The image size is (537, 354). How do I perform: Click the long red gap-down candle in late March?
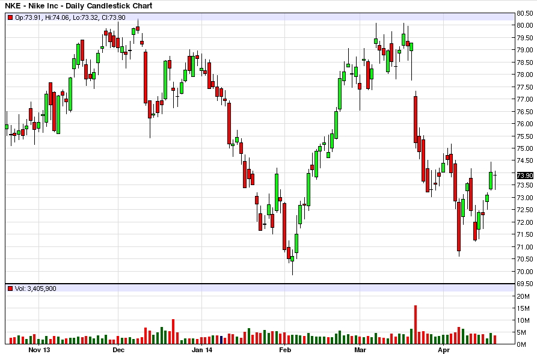(x=416, y=120)
